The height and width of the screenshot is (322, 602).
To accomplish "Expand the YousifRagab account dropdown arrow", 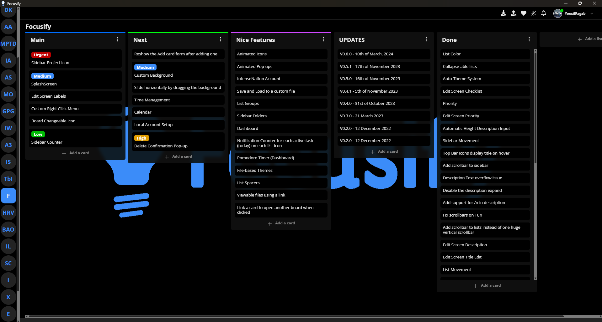I will pos(592,13).
